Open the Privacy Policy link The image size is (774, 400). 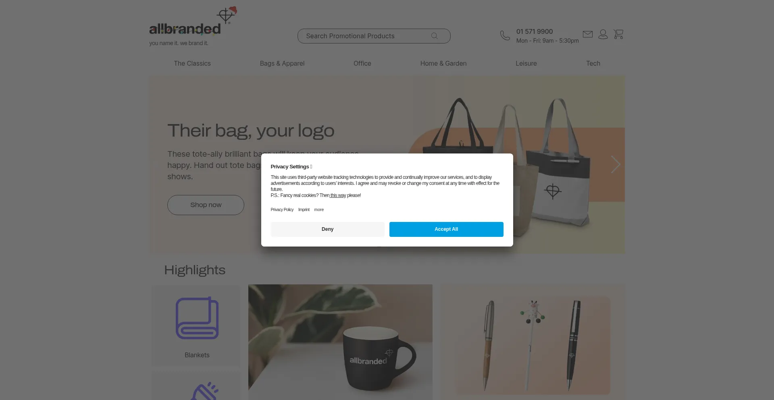coord(282,209)
